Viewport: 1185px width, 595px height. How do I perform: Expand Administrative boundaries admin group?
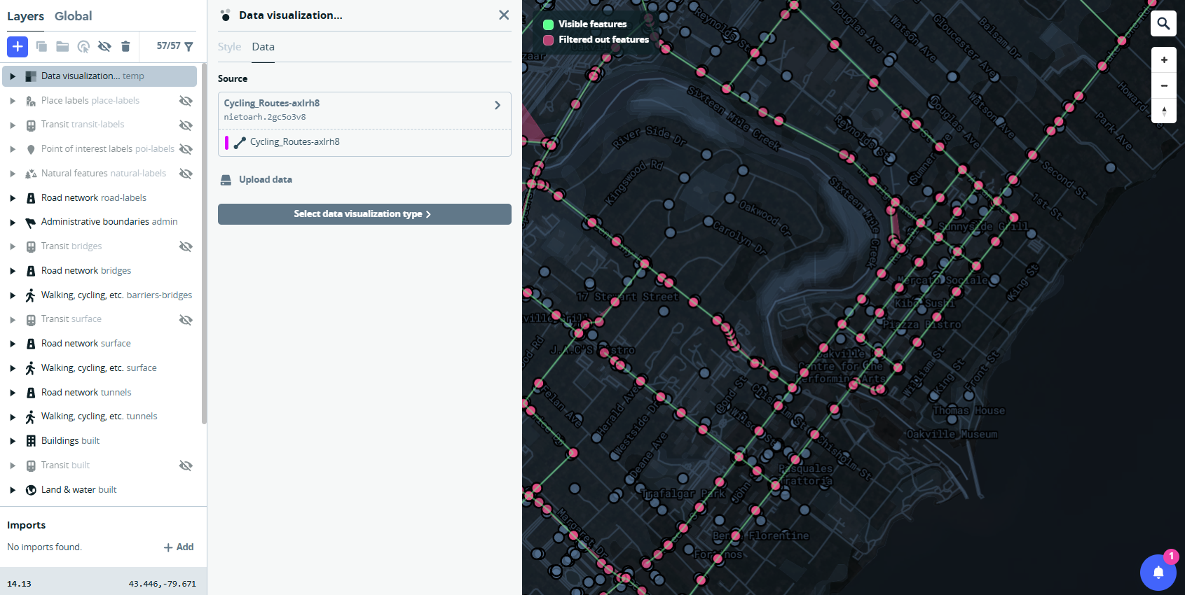click(13, 223)
